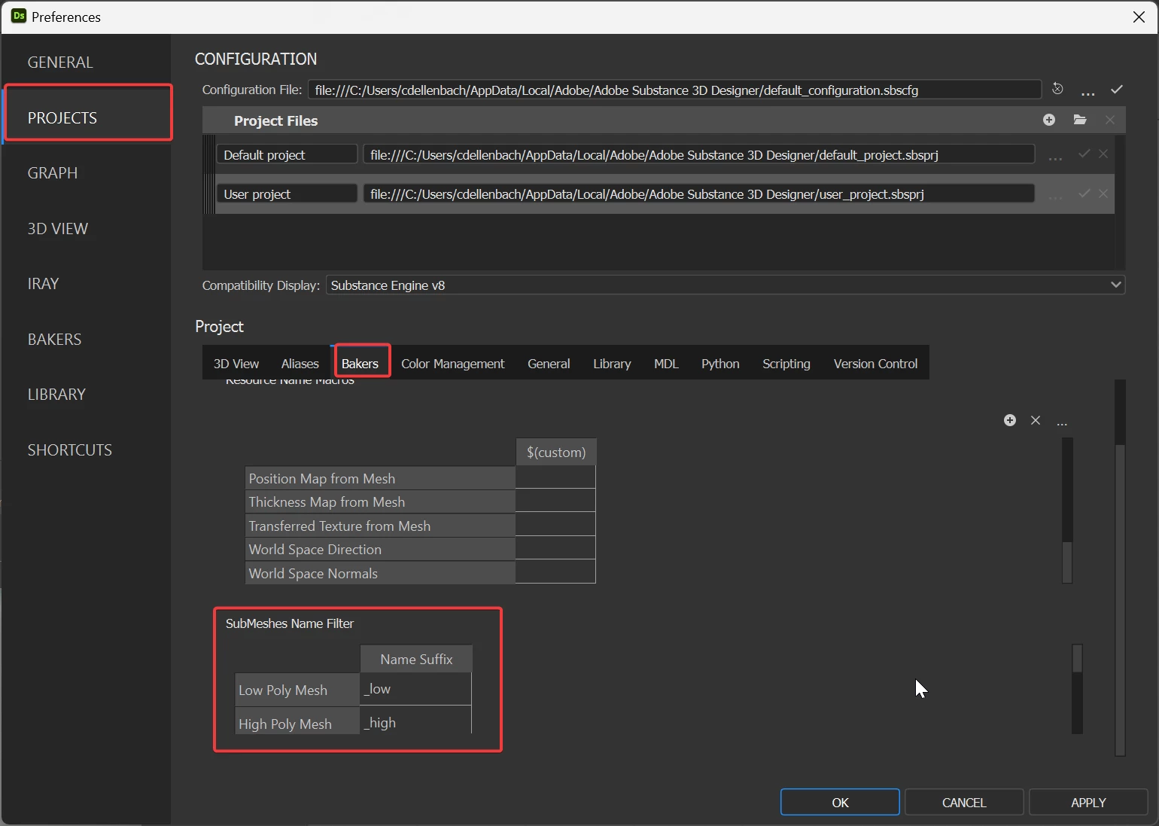1159x826 pixels.
Task: Switch to the Aliases project tab
Action: [300, 364]
